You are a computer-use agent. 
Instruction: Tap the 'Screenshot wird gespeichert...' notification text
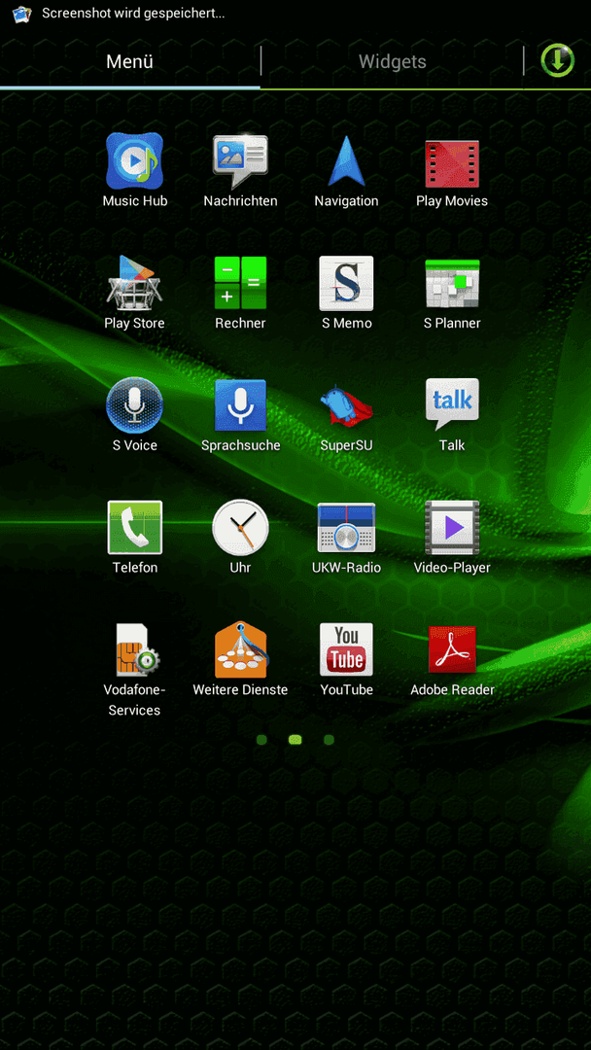pos(133,14)
